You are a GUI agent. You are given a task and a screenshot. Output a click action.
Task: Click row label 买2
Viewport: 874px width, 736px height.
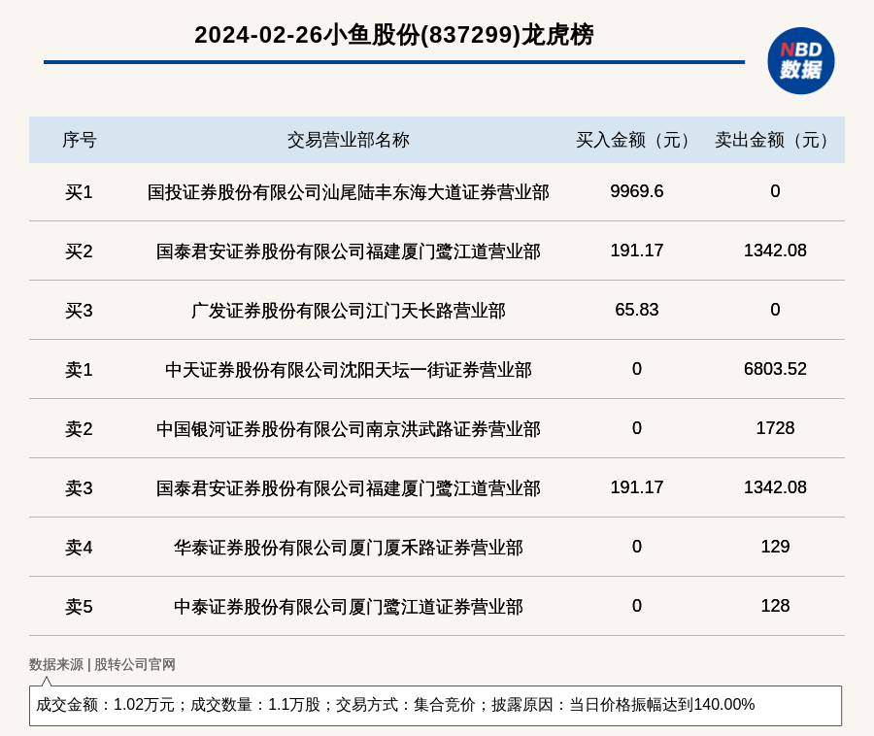click(80, 251)
